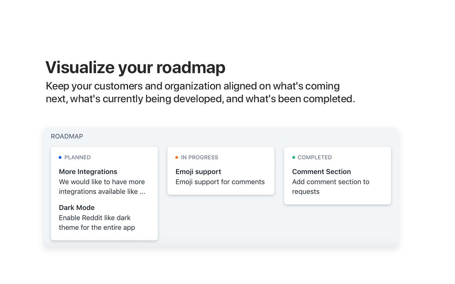
Task: Open the Comment Section item
Action: click(x=321, y=171)
